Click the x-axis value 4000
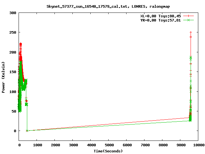This screenshot has width=205, height=154. coord(91,145)
